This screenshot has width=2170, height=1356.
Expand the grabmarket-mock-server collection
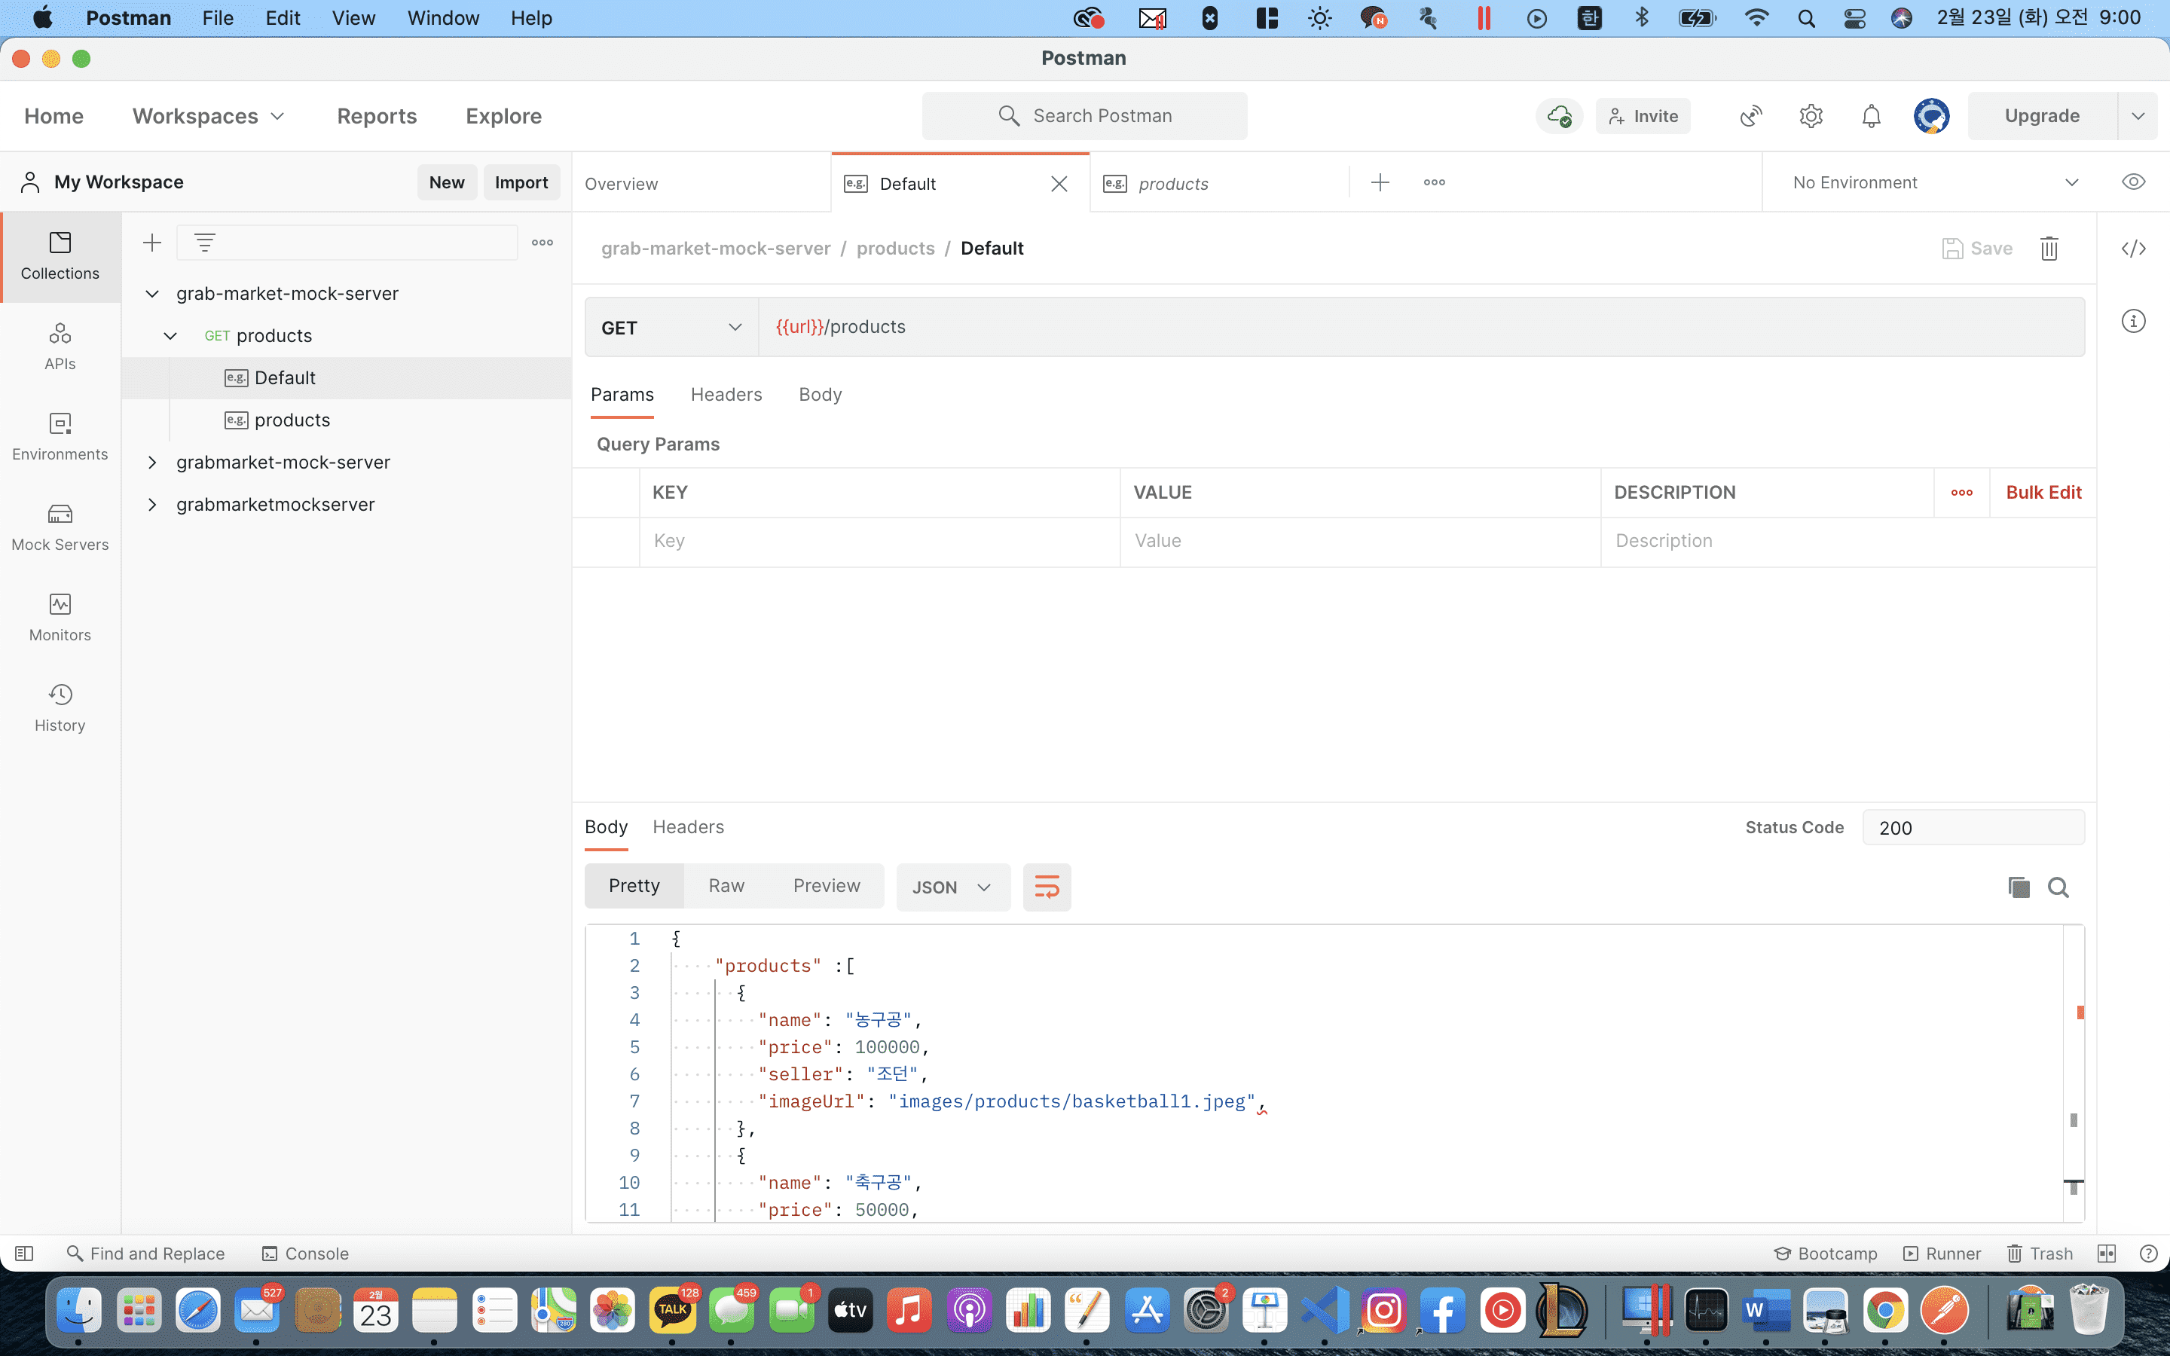point(152,462)
